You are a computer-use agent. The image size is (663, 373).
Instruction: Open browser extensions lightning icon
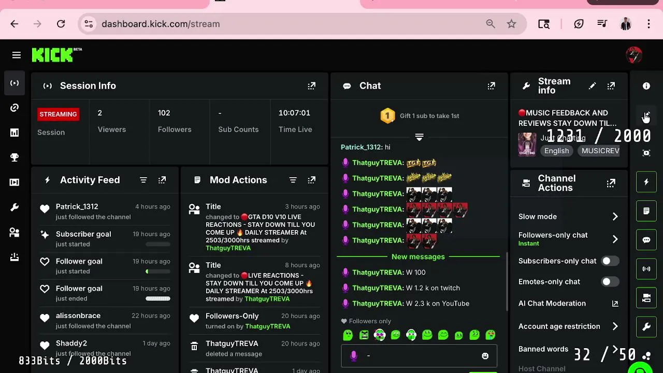click(579, 24)
